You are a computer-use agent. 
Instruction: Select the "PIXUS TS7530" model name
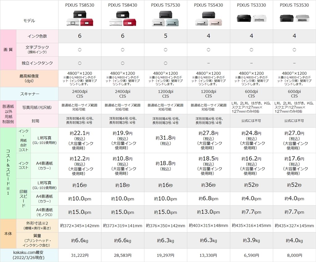(165, 5)
